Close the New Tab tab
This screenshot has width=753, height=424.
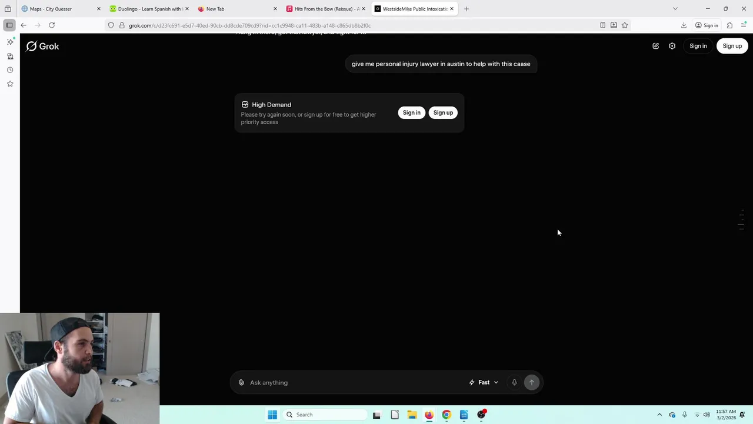(x=275, y=9)
